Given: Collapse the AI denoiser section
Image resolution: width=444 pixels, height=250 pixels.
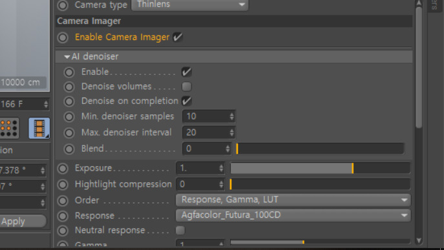Looking at the screenshot, I should tap(67, 57).
